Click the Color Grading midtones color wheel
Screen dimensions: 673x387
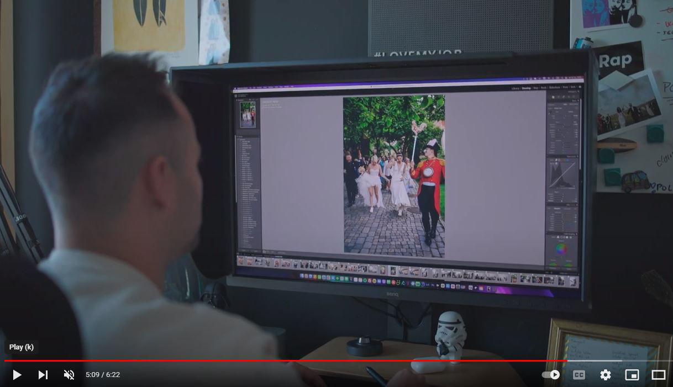click(561, 248)
